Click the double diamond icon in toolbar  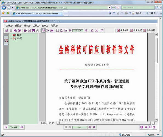click(102, 30)
